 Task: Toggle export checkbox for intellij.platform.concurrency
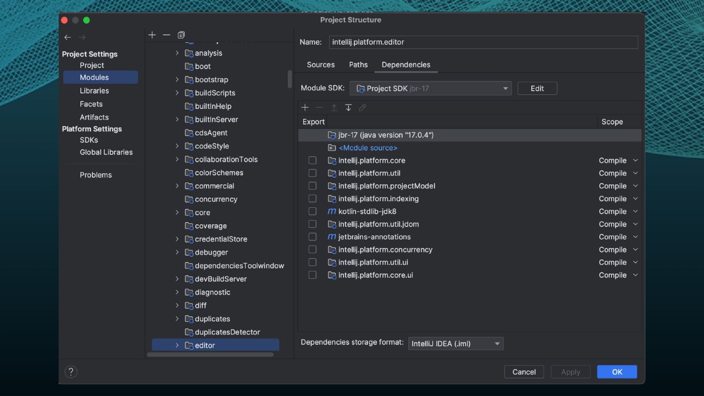(313, 250)
